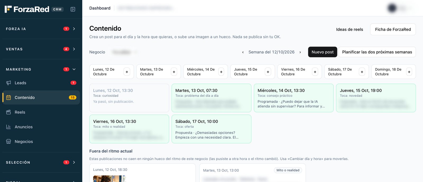Open the Negocio dropdown selector
The width and height of the screenshot is (423, 182).
[x=124, y=52]
